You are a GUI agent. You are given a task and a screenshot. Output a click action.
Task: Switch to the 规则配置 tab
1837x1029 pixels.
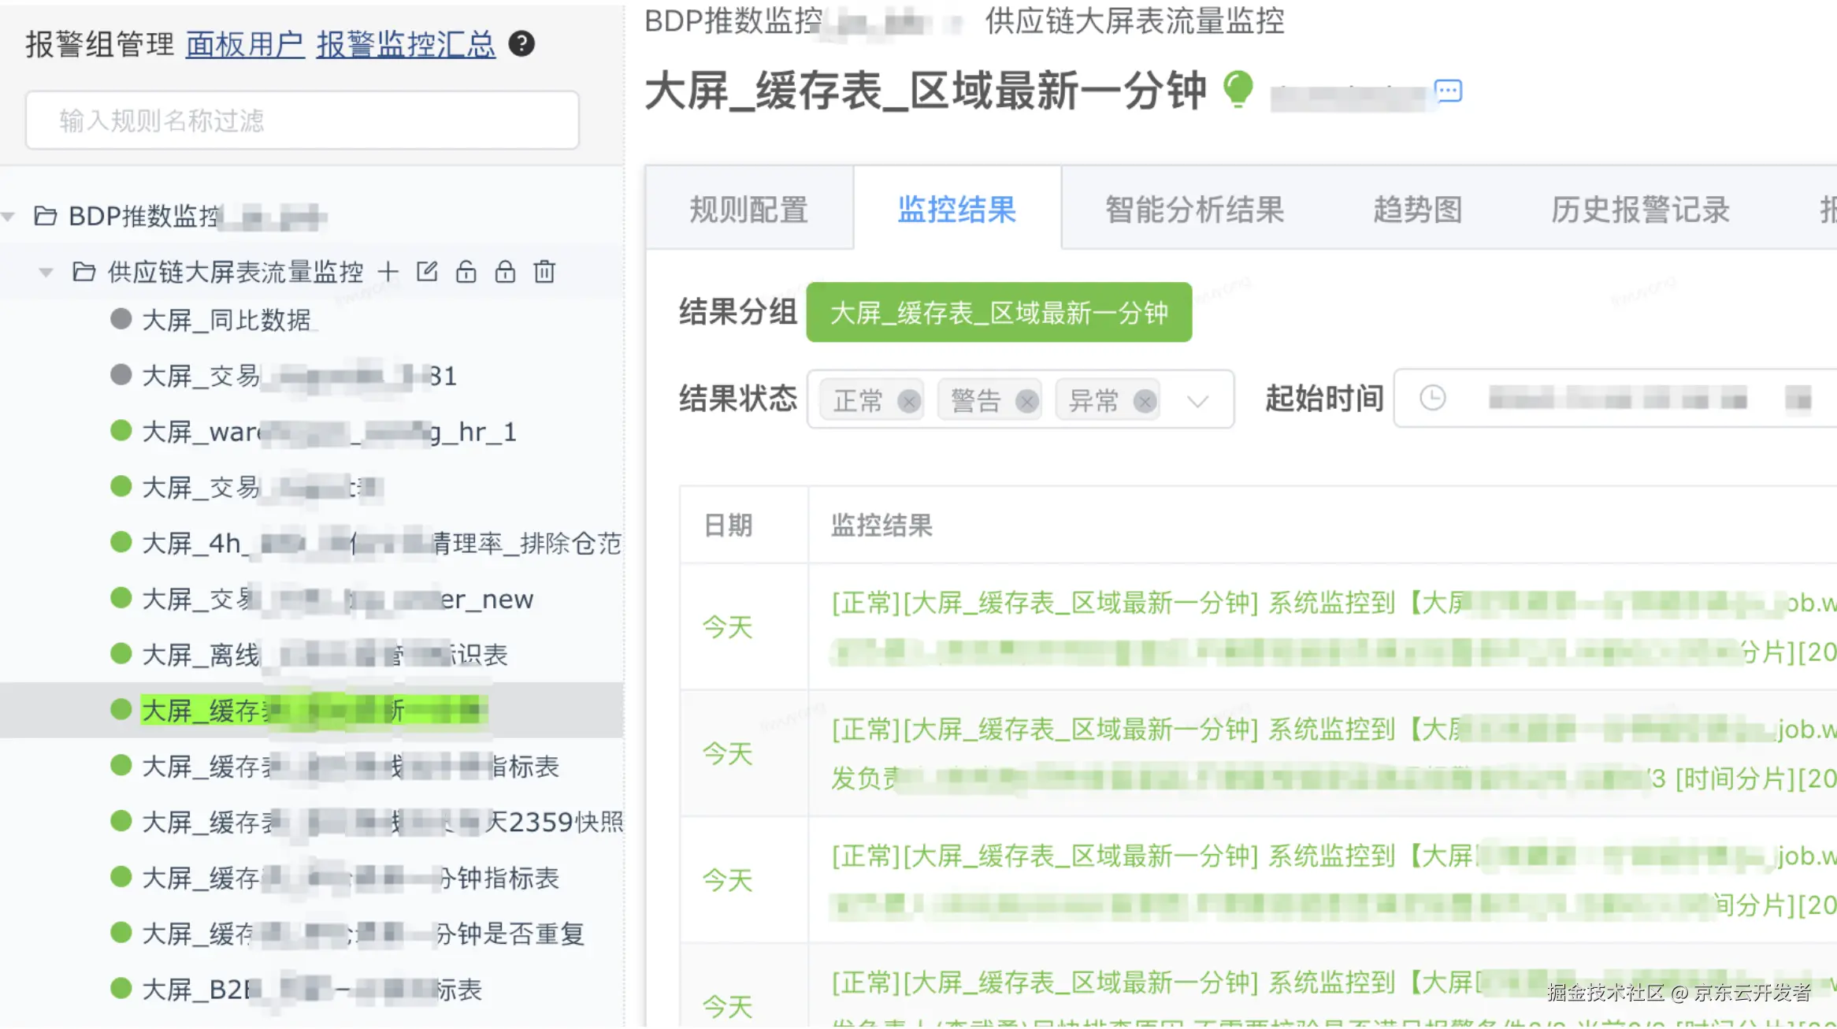pos(748,209)
